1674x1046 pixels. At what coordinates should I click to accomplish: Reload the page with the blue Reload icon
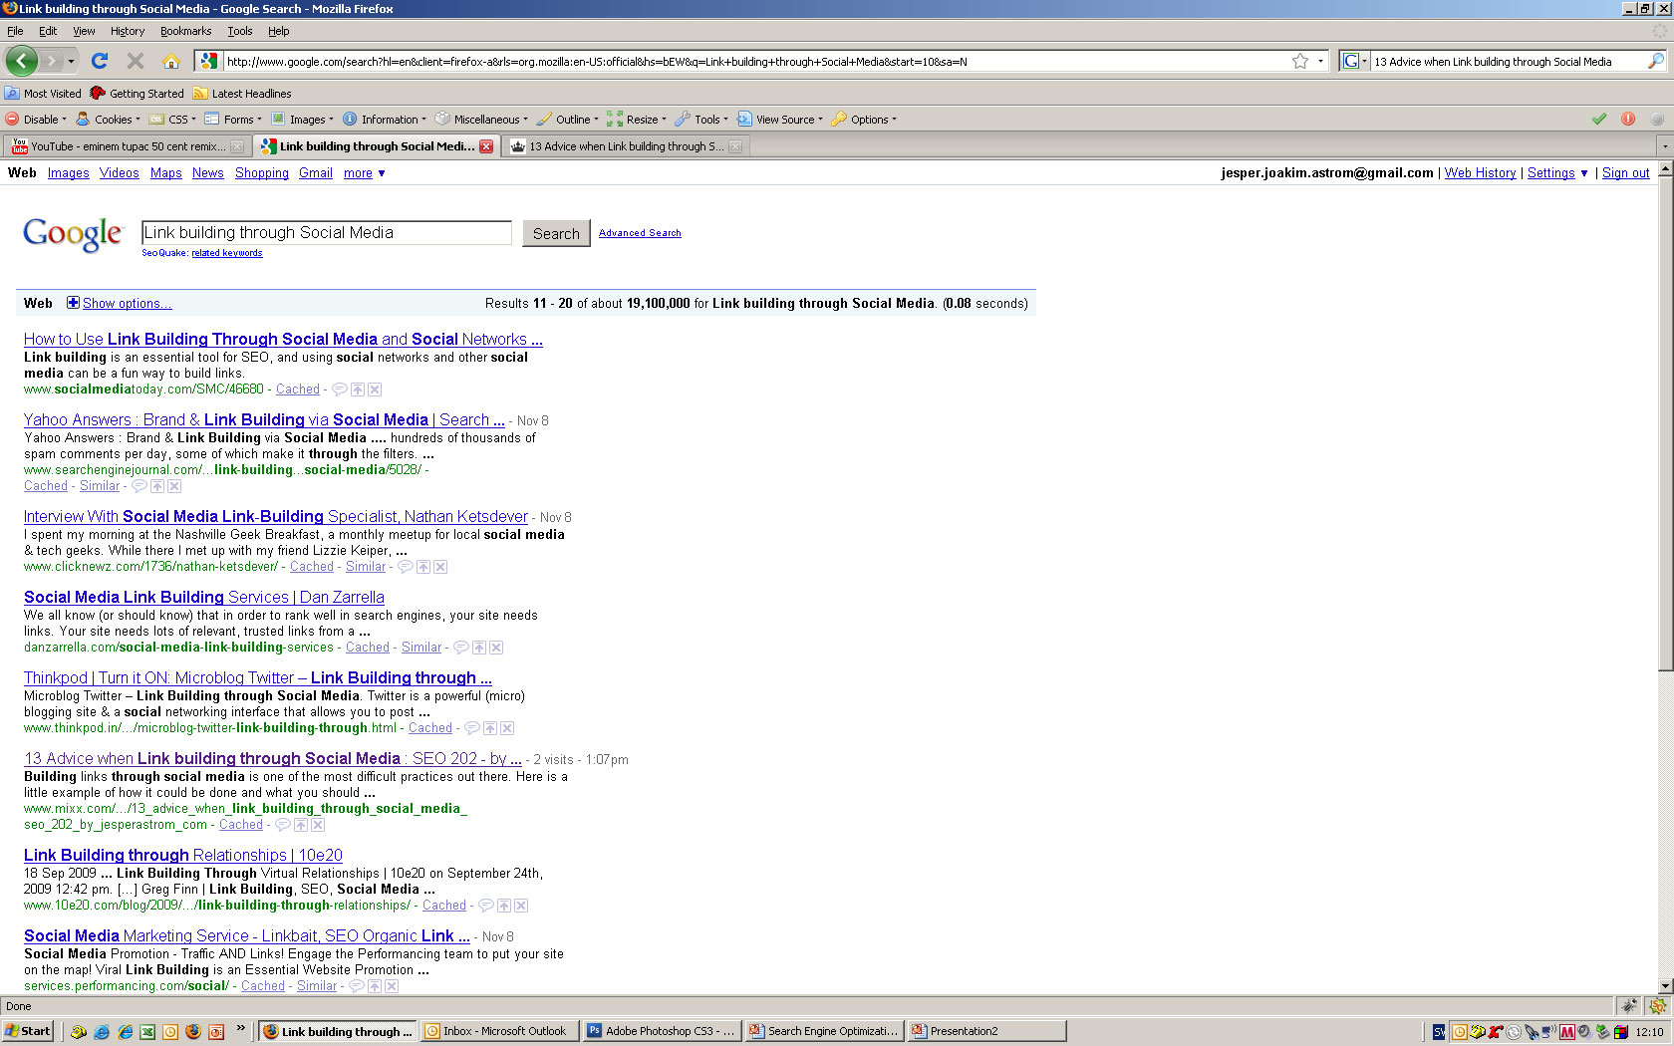pyautogui.click(x=100, y=61)
